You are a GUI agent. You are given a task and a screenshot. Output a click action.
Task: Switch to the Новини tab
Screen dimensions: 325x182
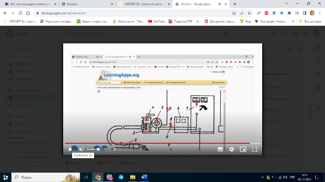pos(87,4)
